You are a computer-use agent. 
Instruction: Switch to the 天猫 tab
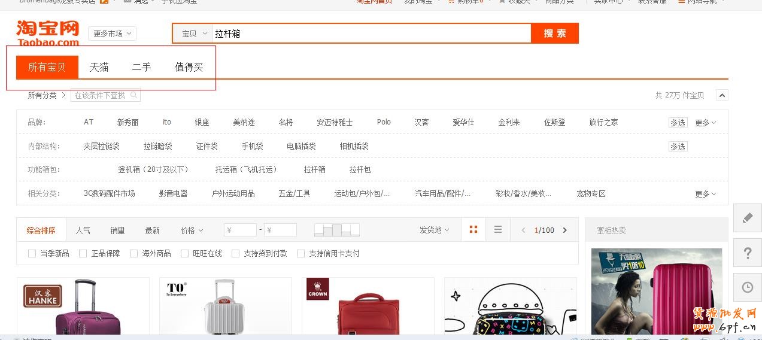(x=99, y=68)
